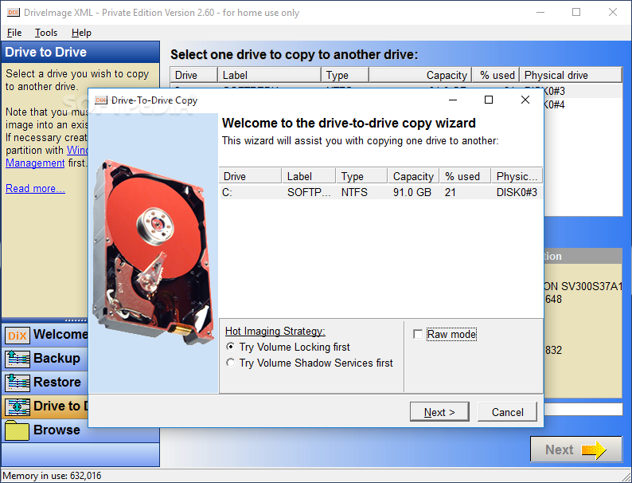Image resolution: width=632 pixels, height=483 pixels.
Task: Click Drive column header in main window
Action: (x=194, y=75)
